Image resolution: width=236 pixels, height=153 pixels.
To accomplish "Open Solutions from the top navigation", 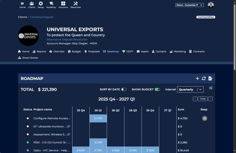I will 63,5.
